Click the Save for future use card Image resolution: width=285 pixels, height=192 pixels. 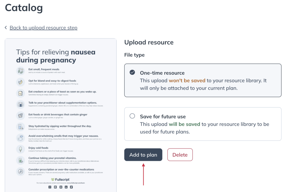point(203,124)
